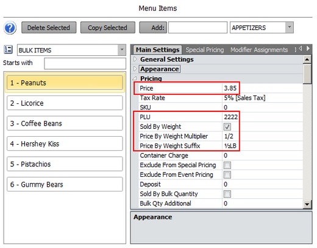
Task: Open the BULK ITEMS category dropdown
Action: click(x=122, y=50)
